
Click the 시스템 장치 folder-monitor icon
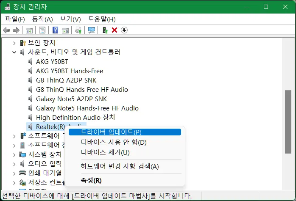pos(22,154)
